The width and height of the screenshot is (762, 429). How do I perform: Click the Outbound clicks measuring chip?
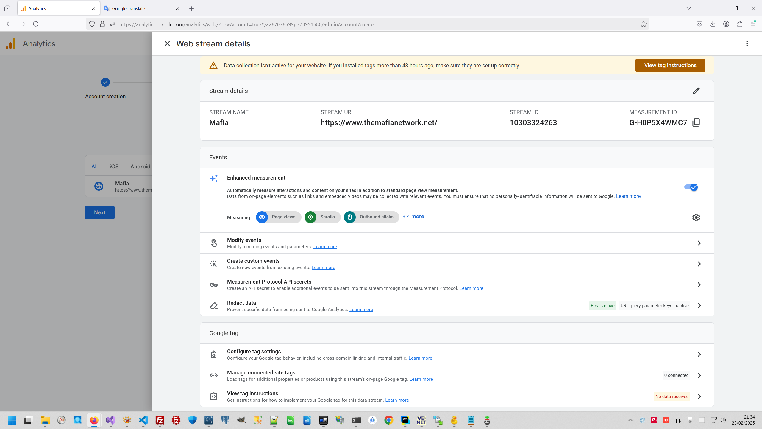point(371,217)
